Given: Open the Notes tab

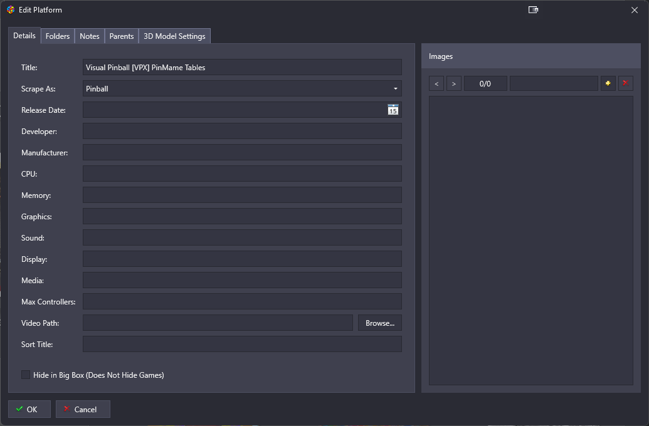Looking at the screenshot, I should (x=90, y=36).
